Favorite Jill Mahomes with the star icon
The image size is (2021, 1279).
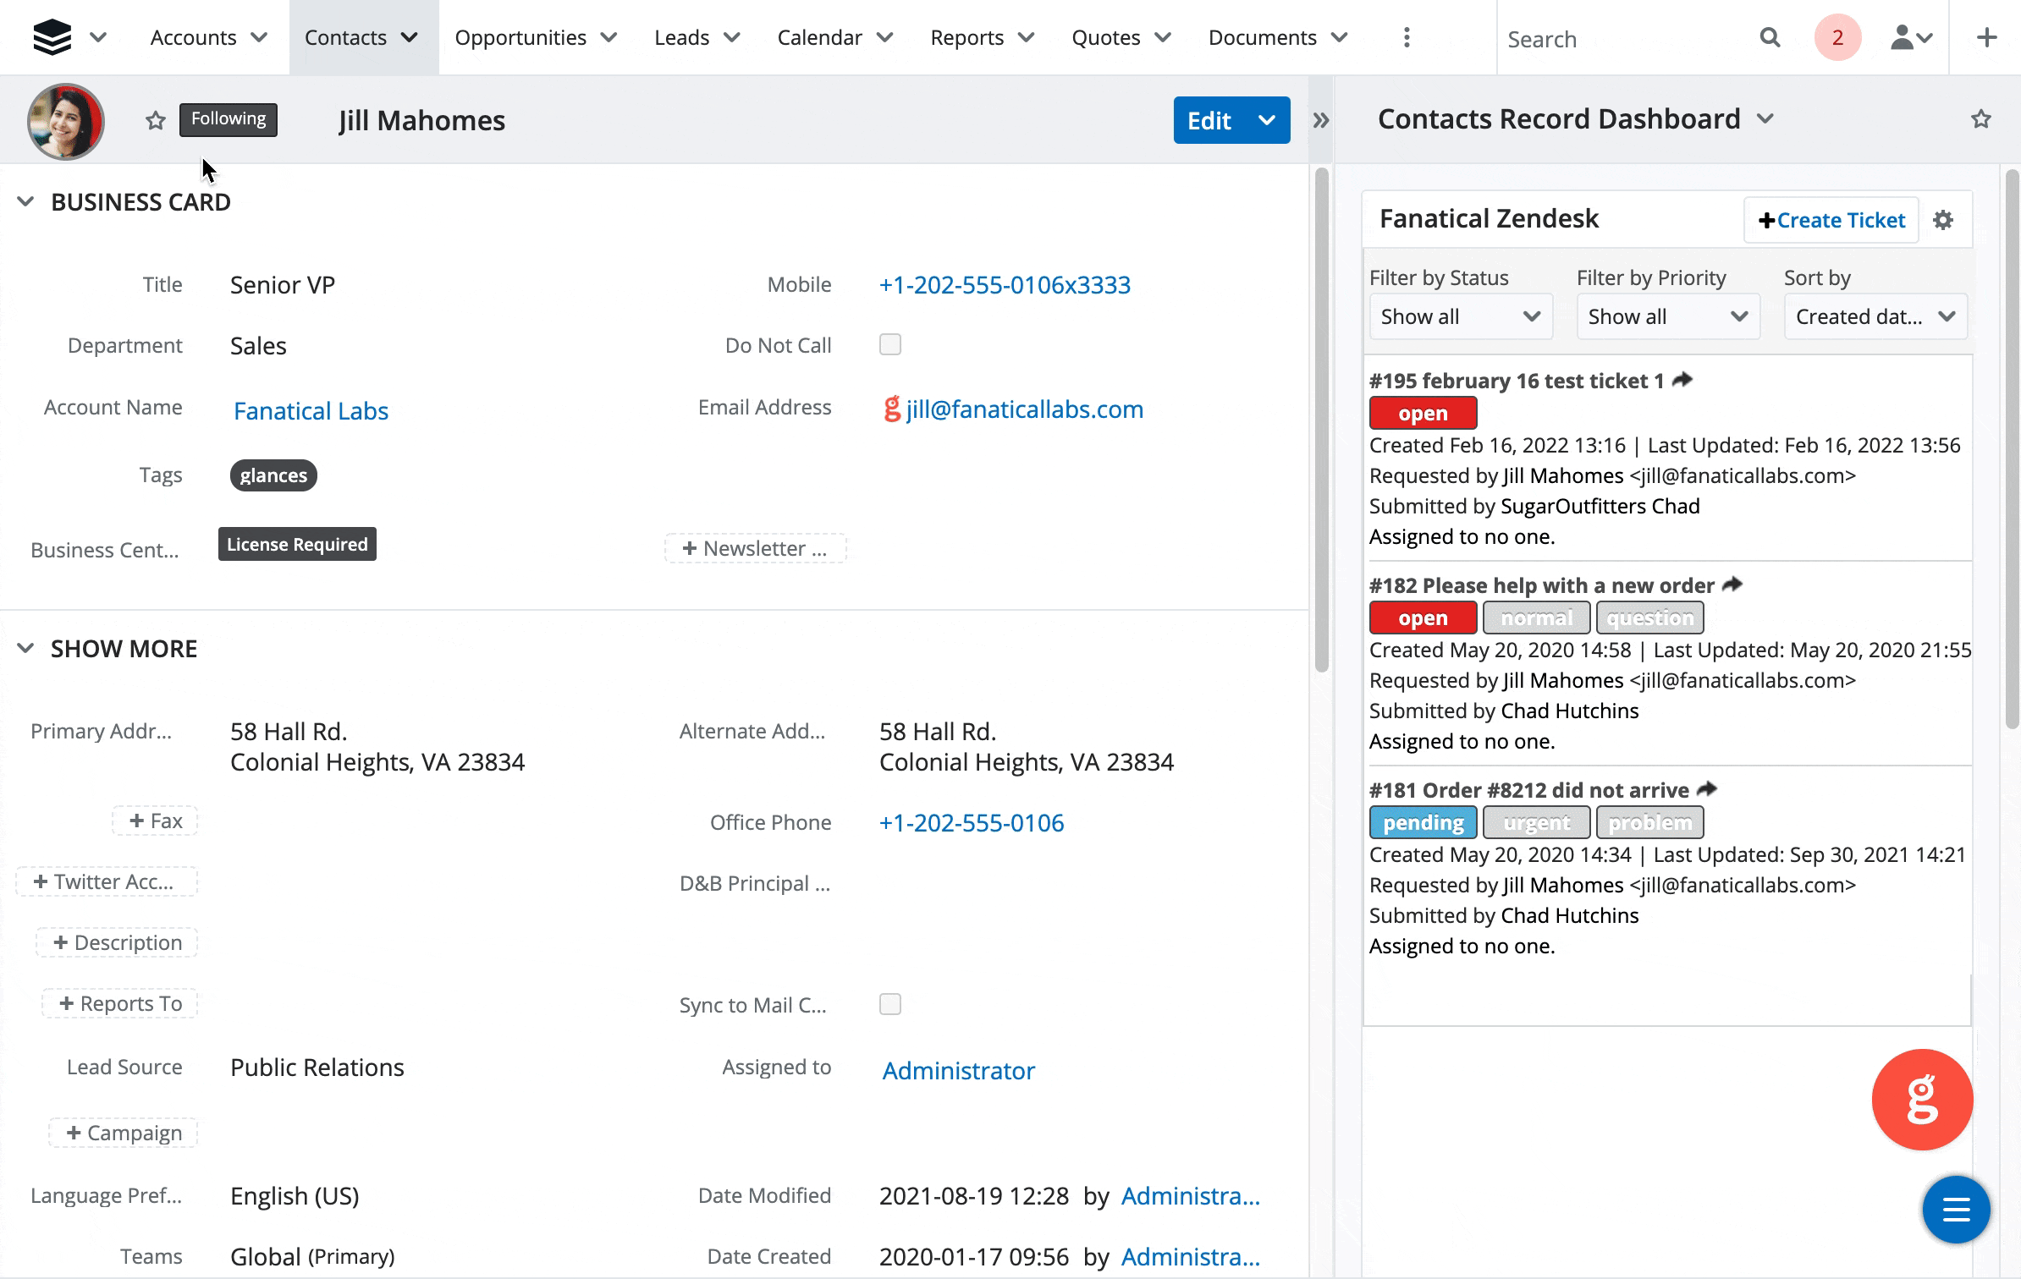point(155,121)
